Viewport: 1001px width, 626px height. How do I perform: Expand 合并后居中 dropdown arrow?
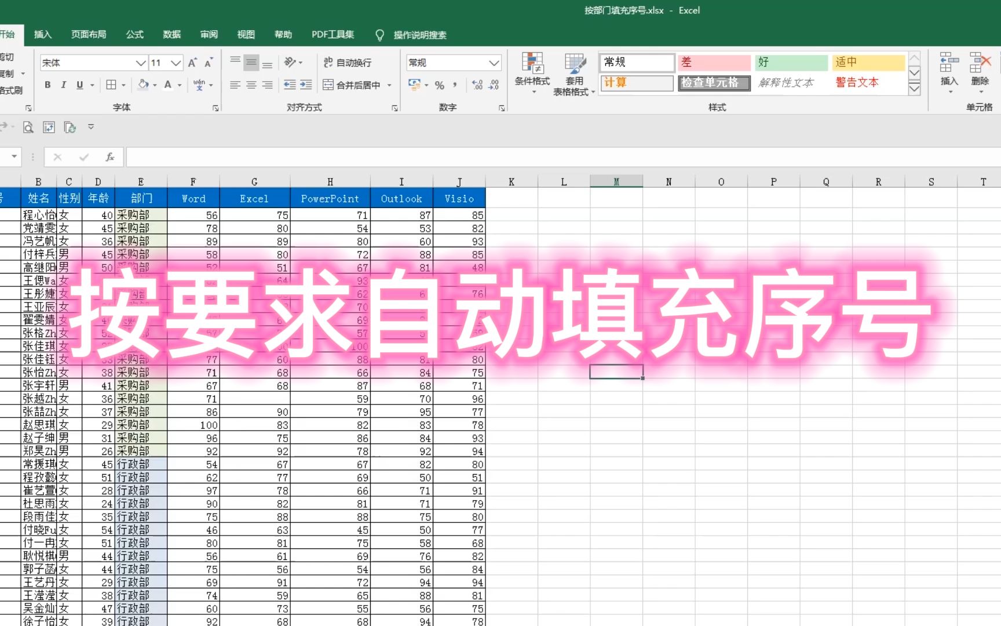tap(389, 85)
